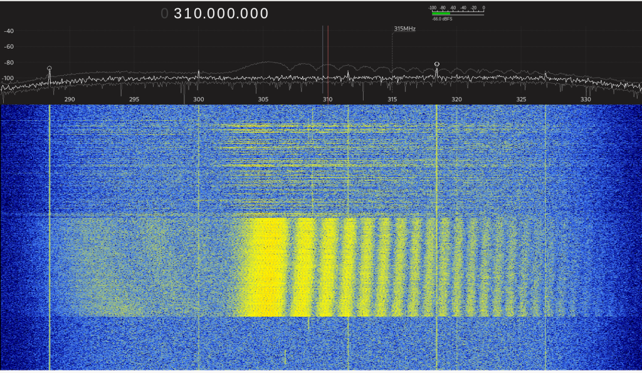Image resolution: width=642 pixels, height=373 pixels.
Task: Click the 0 label on the signal meter scale
Action: click(x=483, y=8)
